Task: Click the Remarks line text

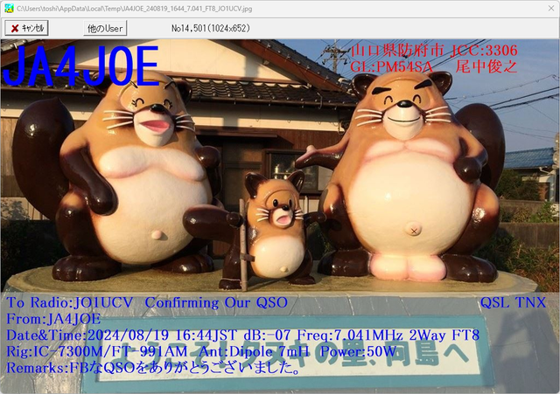Action: tap(153, 368)
